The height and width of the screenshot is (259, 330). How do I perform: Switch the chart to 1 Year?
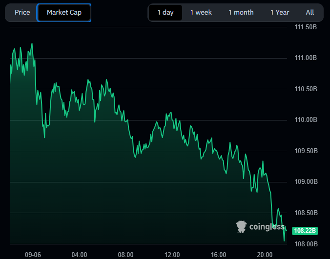[x=280, y=13]
